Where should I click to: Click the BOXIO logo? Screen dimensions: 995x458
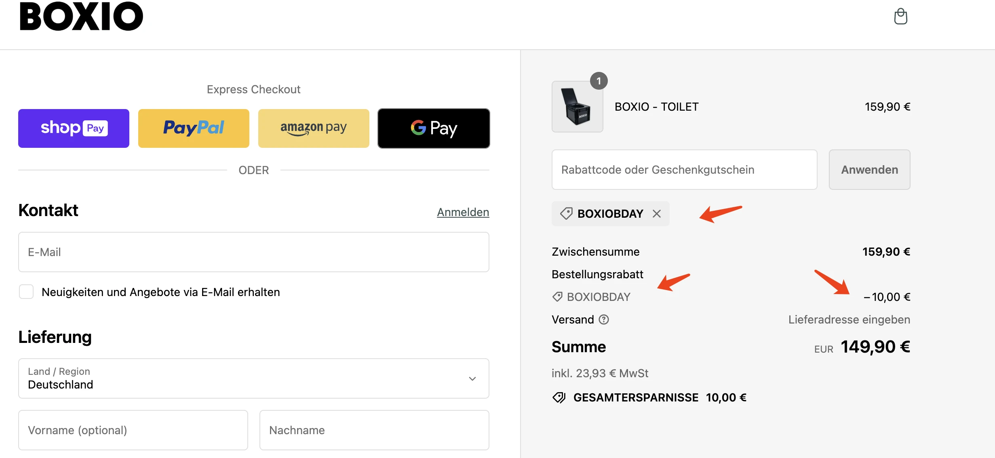tap(81, 16)
